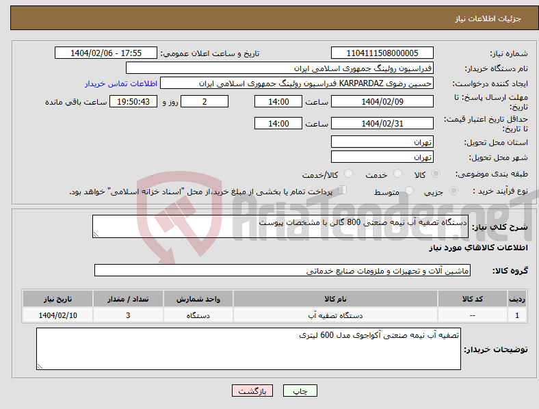Click the توضیحات خریدار textarea
The image size is (539, 409).
coord(248,349)
